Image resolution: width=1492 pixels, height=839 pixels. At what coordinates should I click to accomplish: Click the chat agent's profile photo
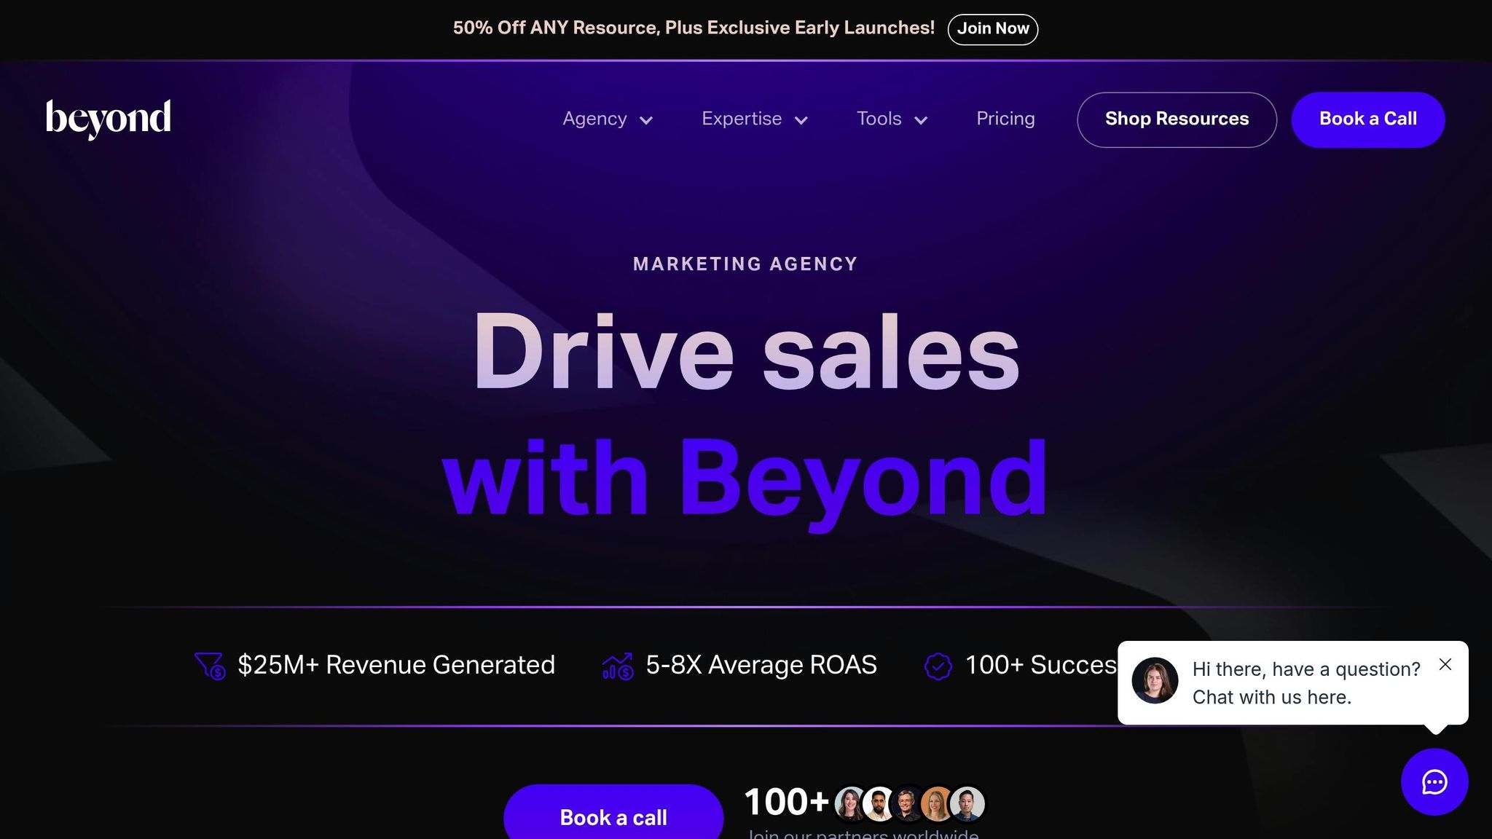[x=1155, y=680]
